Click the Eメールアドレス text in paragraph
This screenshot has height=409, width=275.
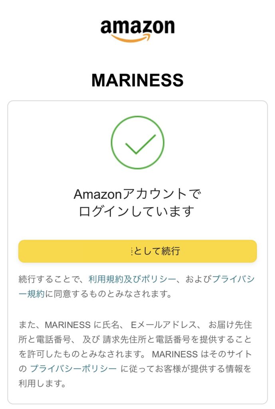(x=164, y=325)
